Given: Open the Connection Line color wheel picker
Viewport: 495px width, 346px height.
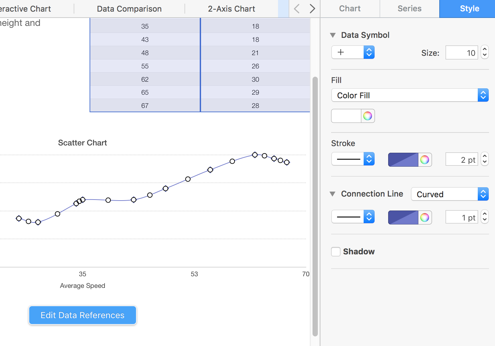Looking at the screenshot, I should pyautogui.click(x=425, y=217).
